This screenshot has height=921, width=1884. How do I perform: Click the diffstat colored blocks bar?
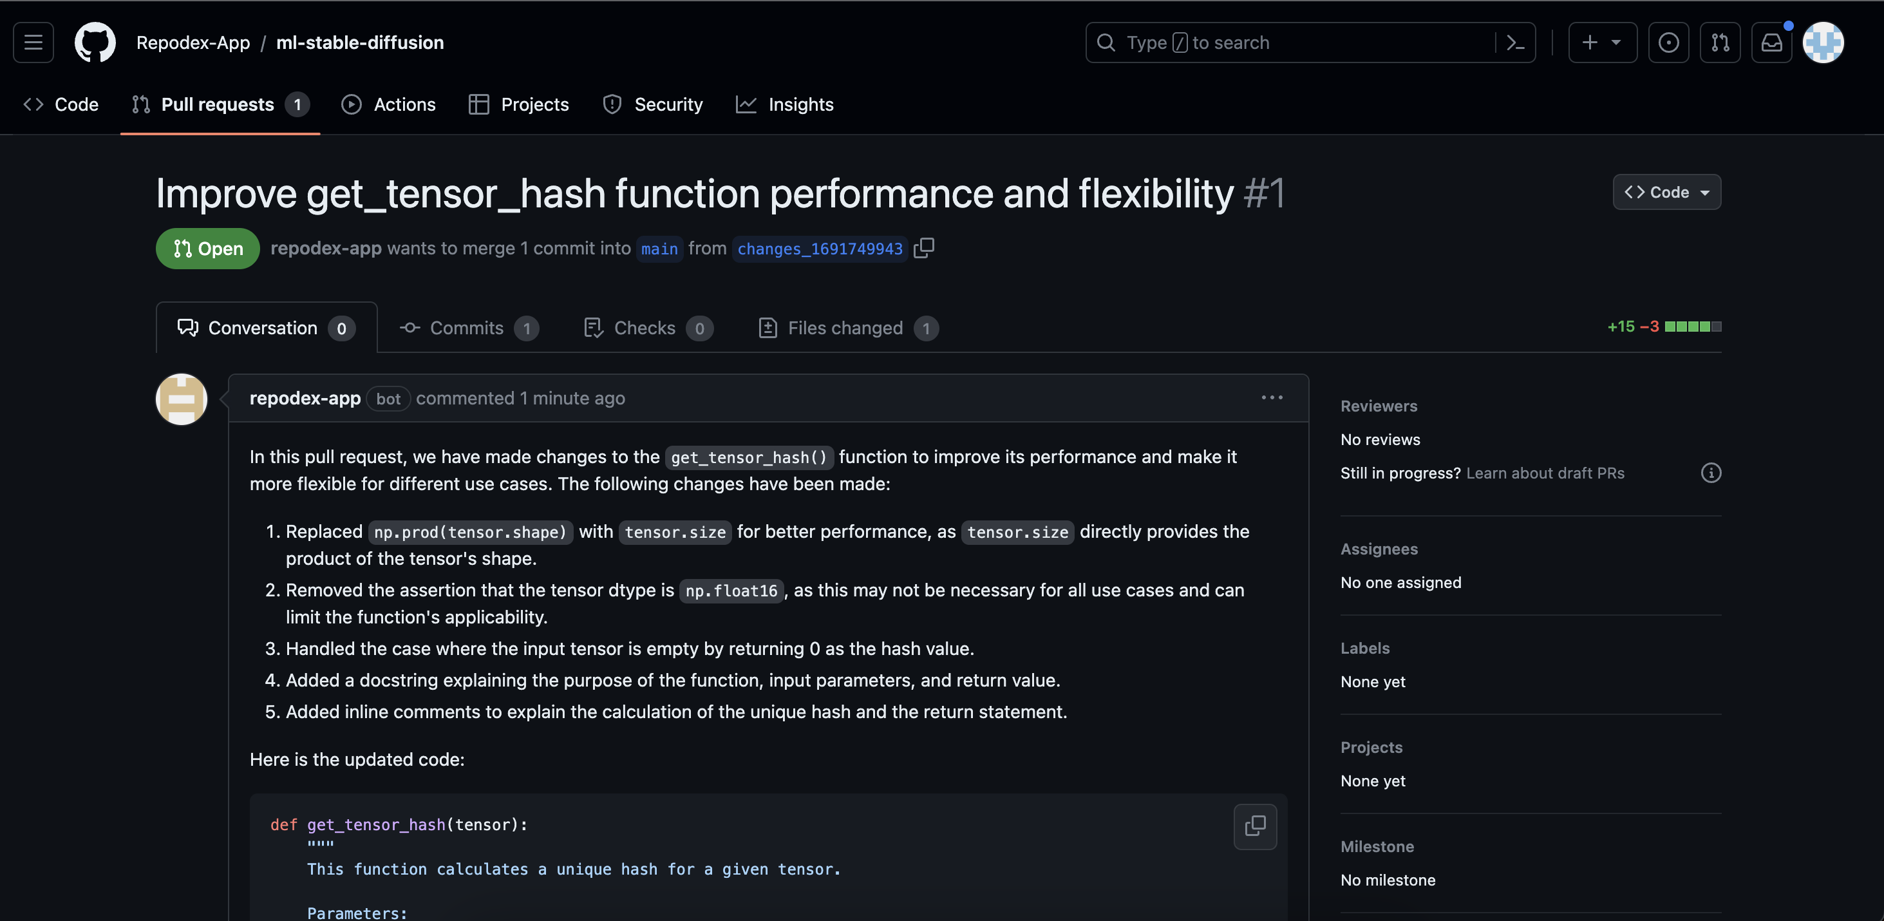[x=1692, y=327]
